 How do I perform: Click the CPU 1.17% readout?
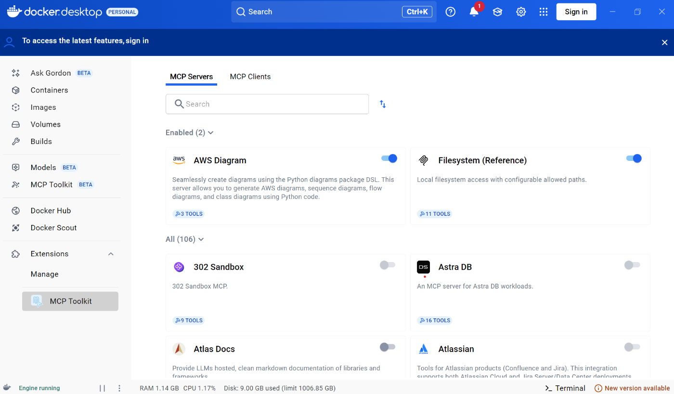pos(199,388)
